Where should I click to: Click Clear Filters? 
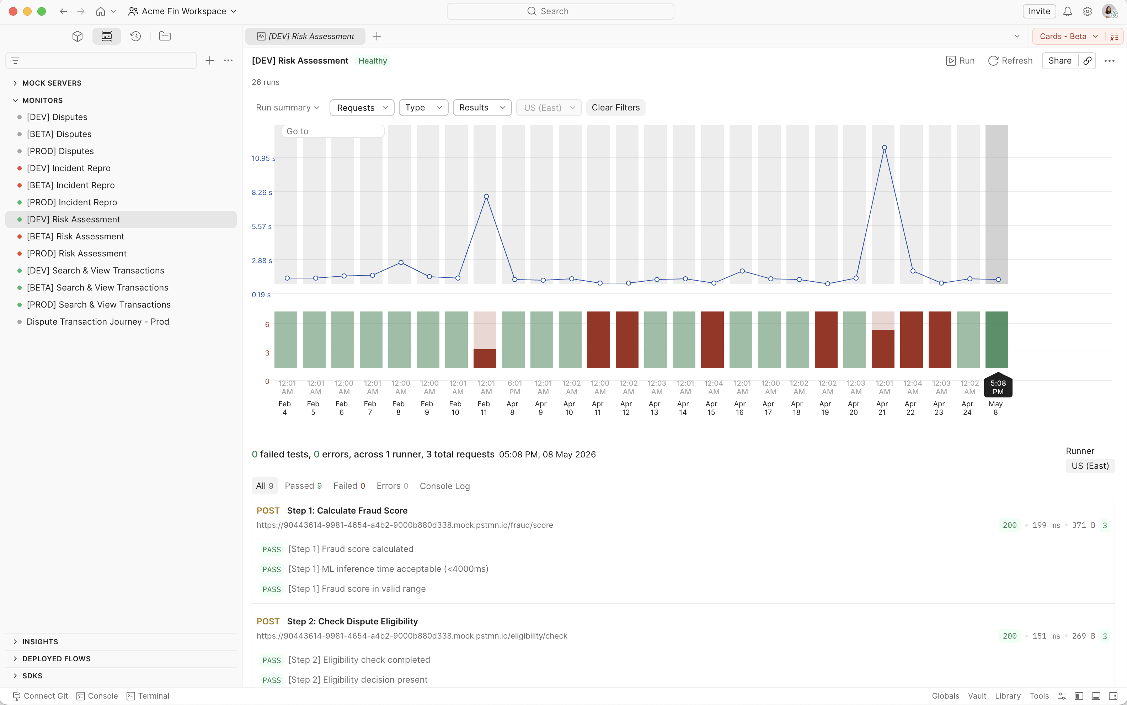pos(615,108)
